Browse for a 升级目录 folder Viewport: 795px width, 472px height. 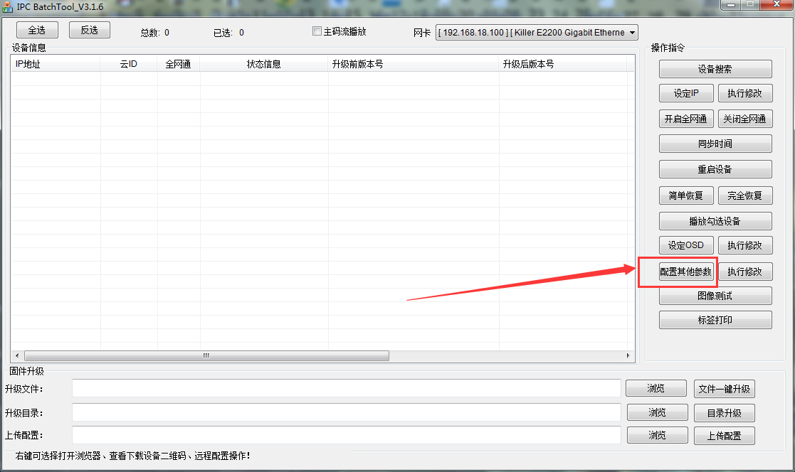tap(657, 413)
